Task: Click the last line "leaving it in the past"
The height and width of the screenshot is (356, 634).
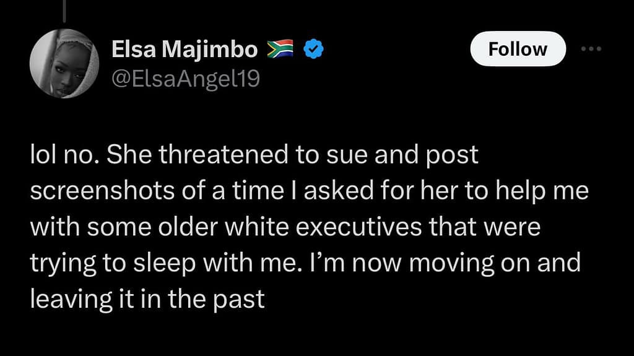Action: pyautogui.click(x=147, y=300)
